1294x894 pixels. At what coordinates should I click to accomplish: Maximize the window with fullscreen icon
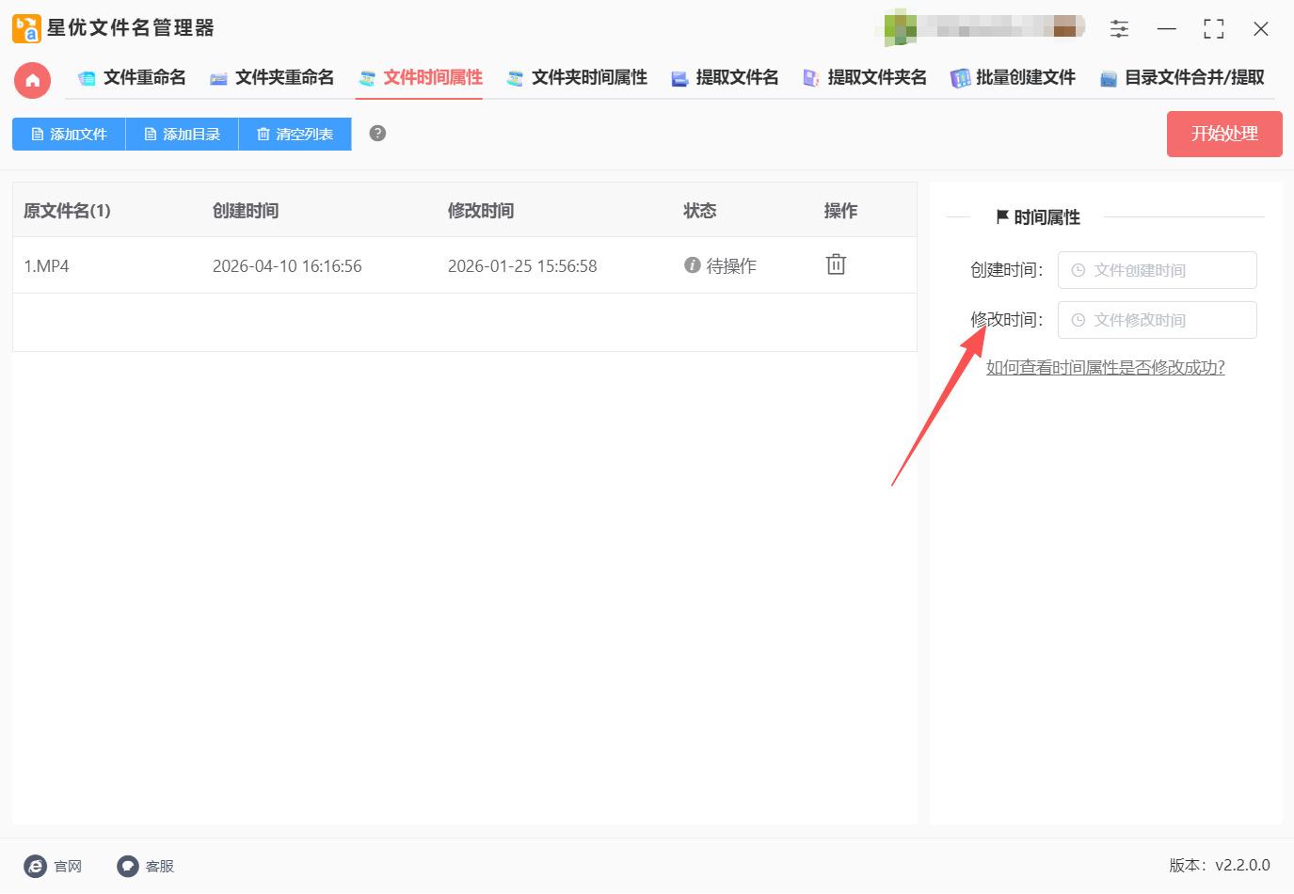click(x=1214, y=29)
